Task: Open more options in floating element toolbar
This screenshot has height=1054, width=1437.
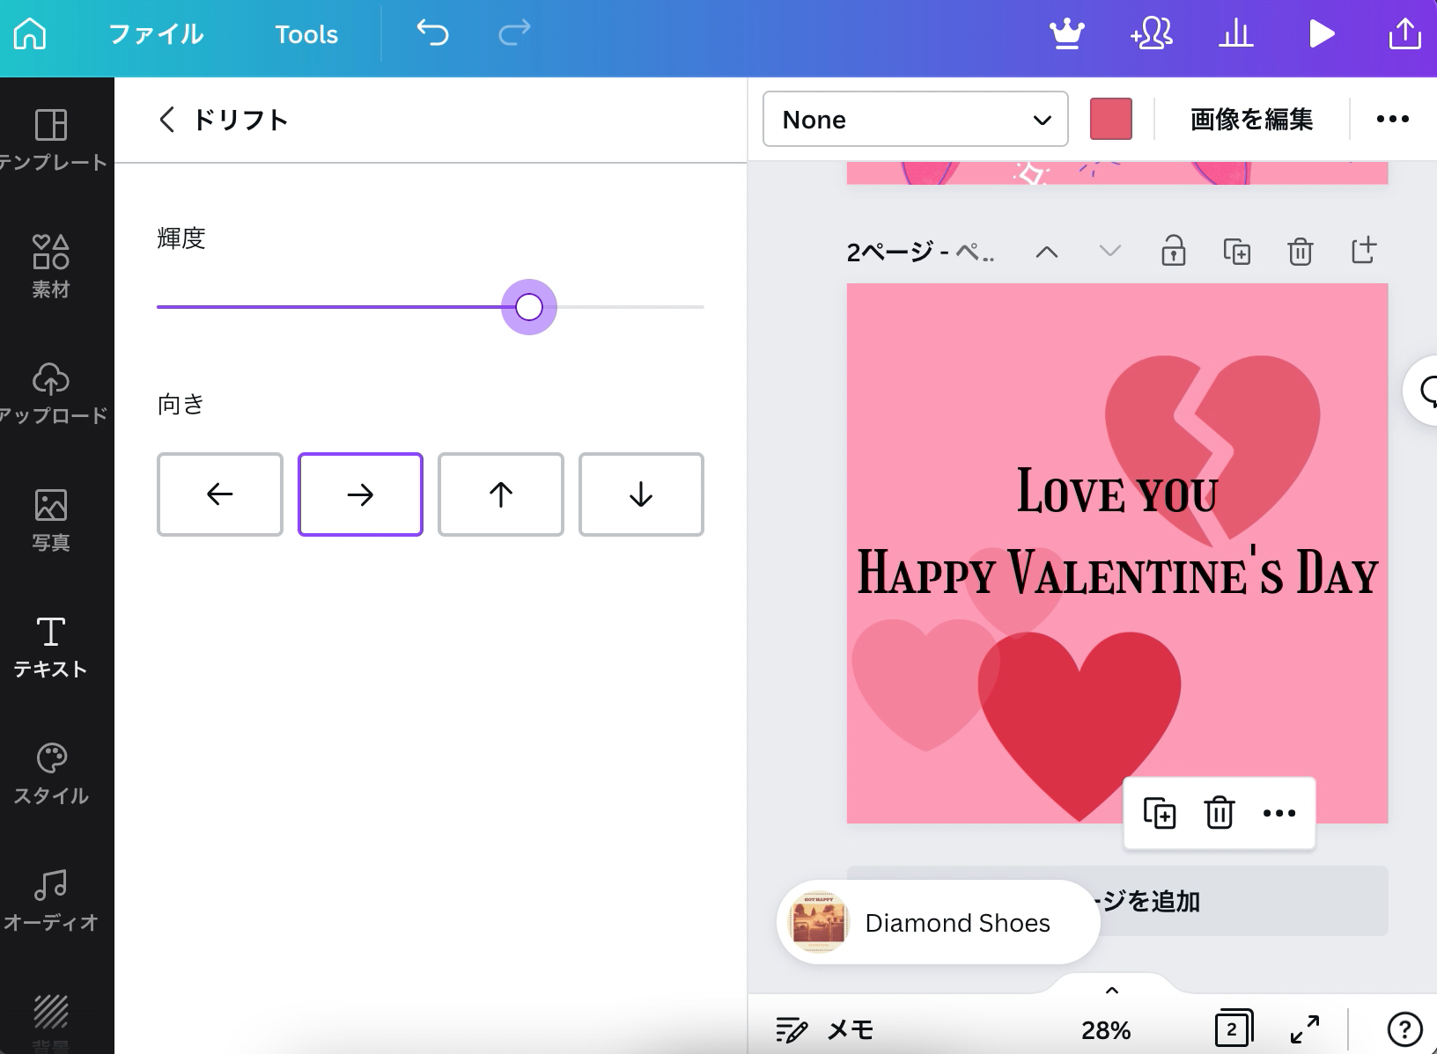Action: [1279, 813]
